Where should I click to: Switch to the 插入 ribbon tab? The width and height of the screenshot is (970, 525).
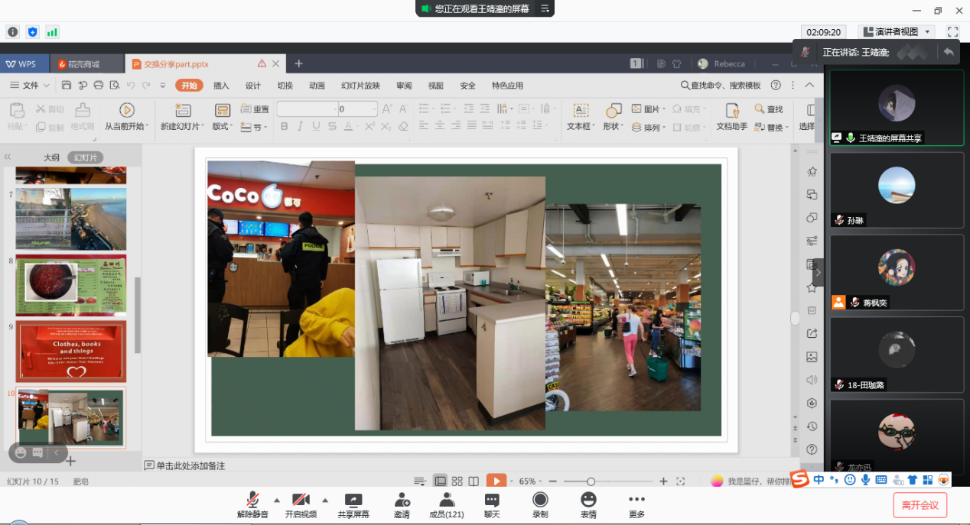[x=221, y=86]
